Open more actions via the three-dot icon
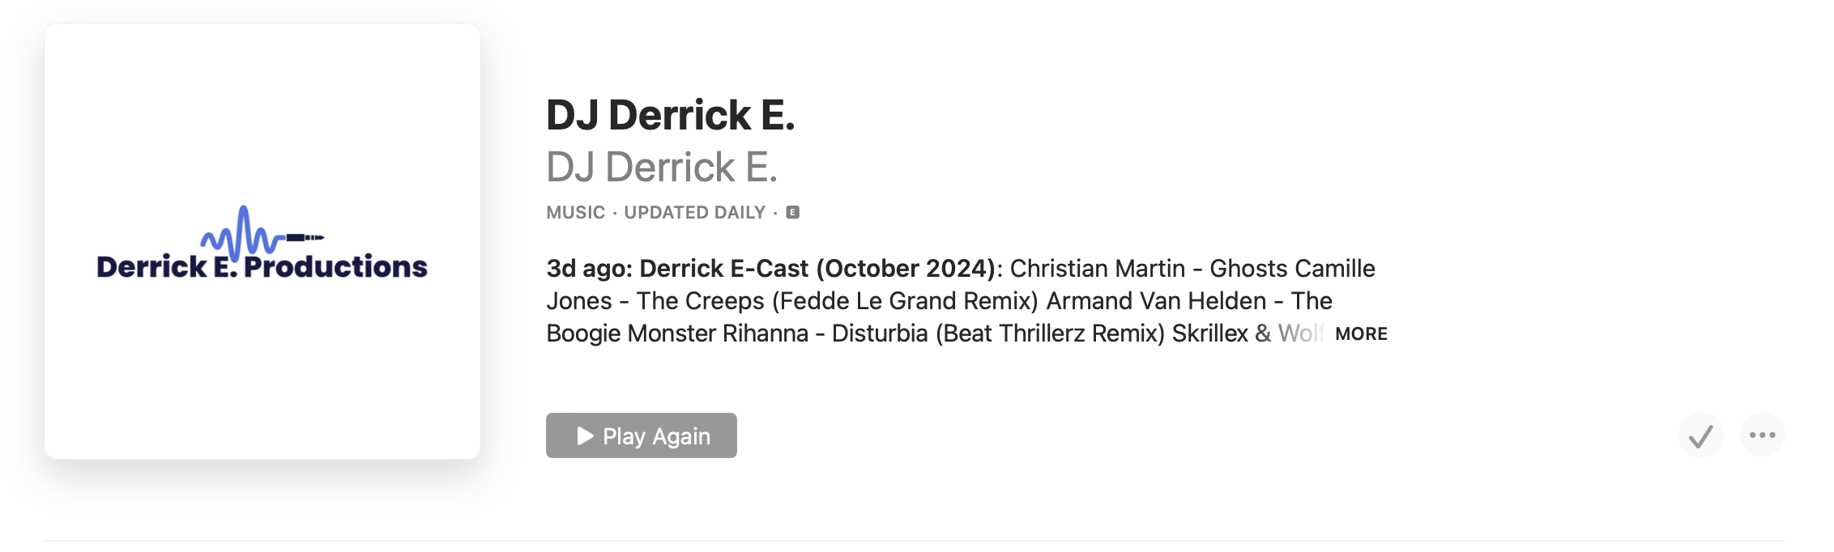The height and width of the screenshot is (552, 1834). pos(1764,435)
